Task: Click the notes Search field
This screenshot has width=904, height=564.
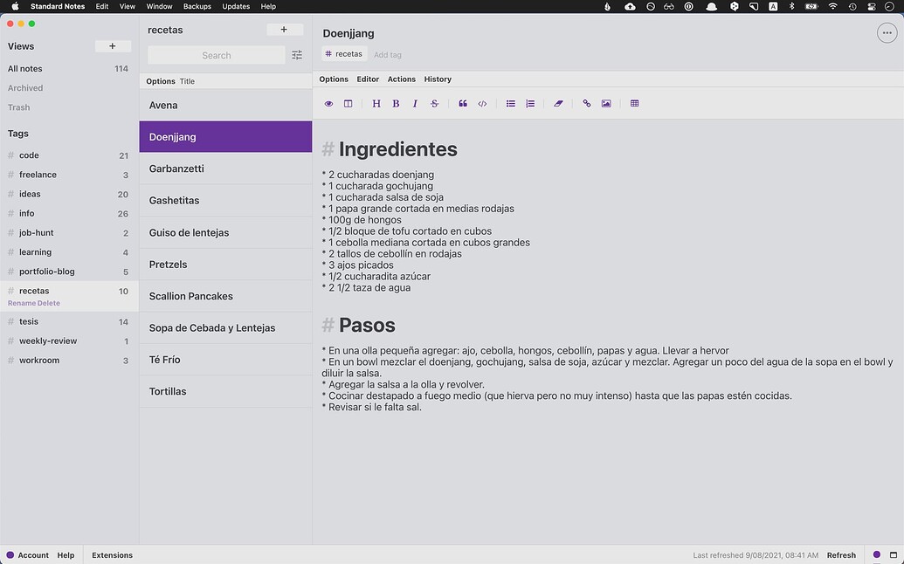Action: 217,55
